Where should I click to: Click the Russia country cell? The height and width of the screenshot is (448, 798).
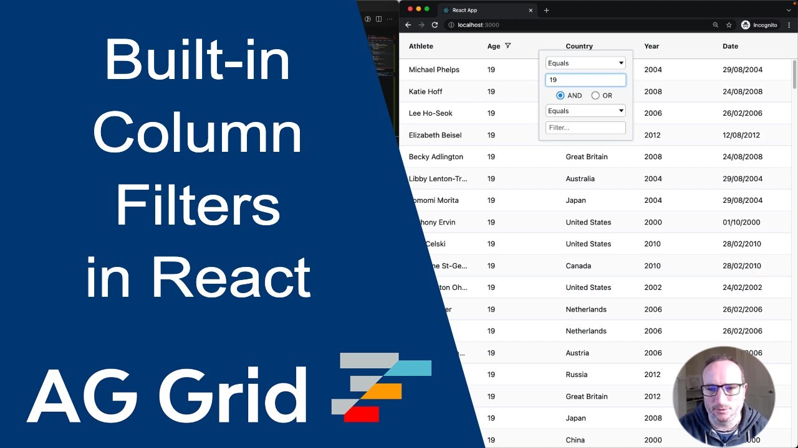(576, 375)
